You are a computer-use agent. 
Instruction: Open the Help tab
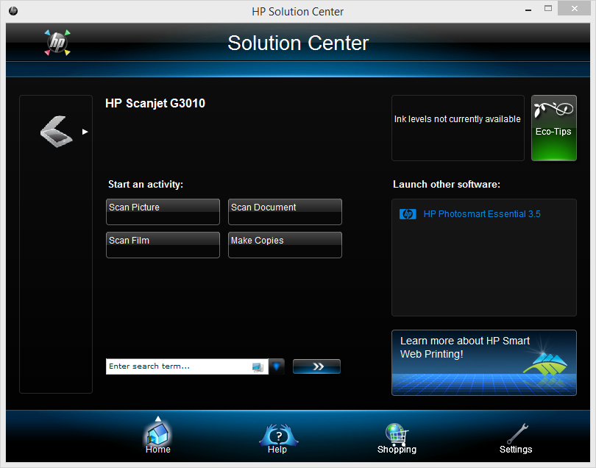pos(278,439)
